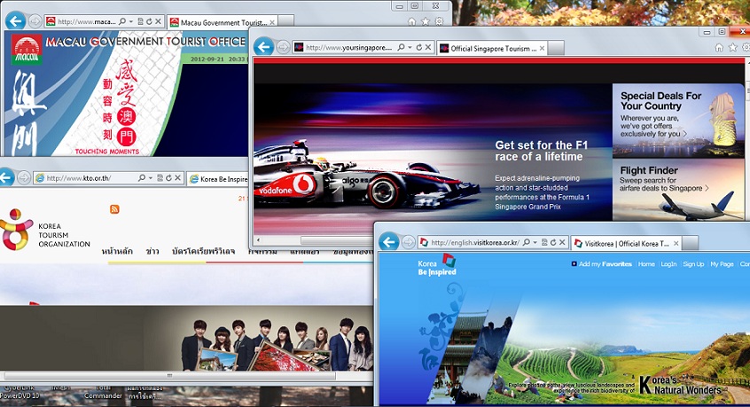Stop loading in Singapore window address bar
This screenshot has width=750, height=407.
click(x=428, y=47)
